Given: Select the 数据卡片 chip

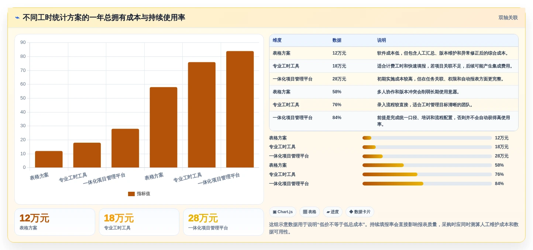Looking at the screenshot, I should click(360, 212).
